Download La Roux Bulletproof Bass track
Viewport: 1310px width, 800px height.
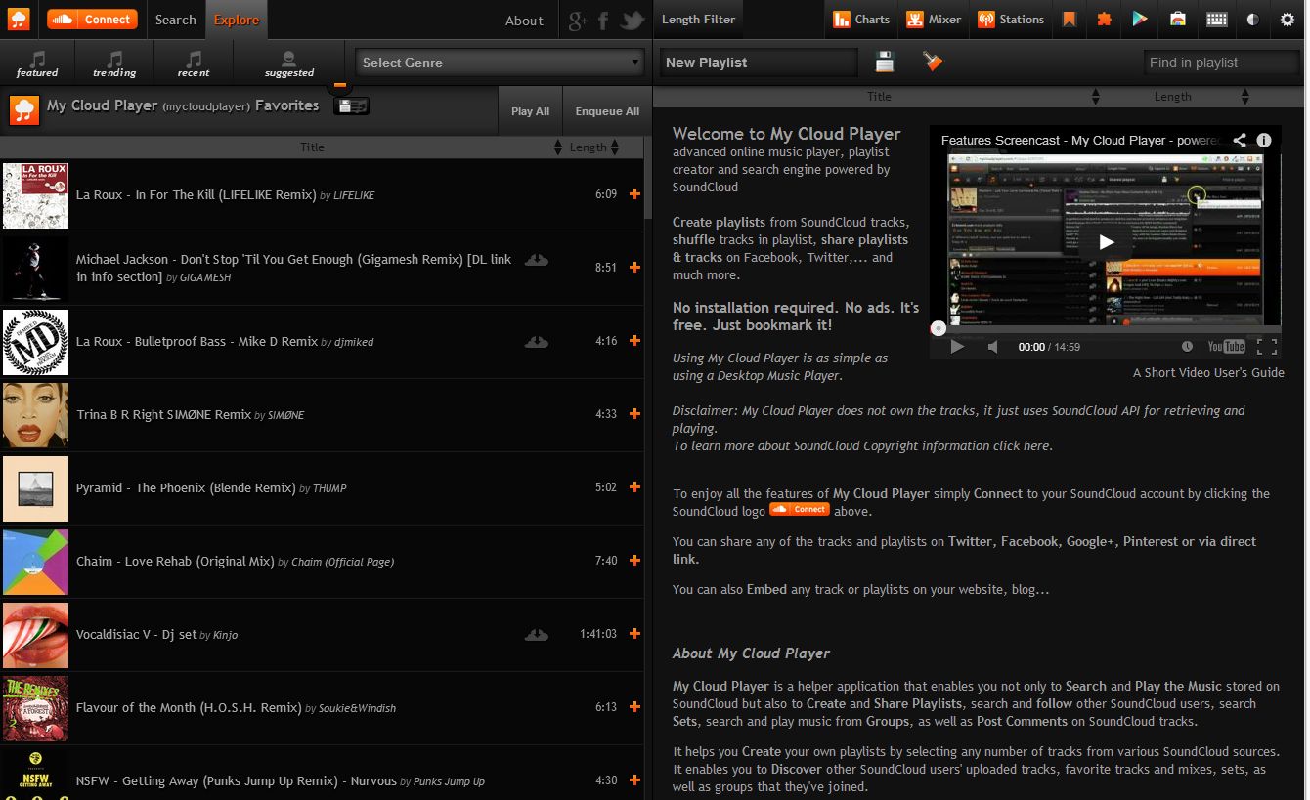click(536, 341)
